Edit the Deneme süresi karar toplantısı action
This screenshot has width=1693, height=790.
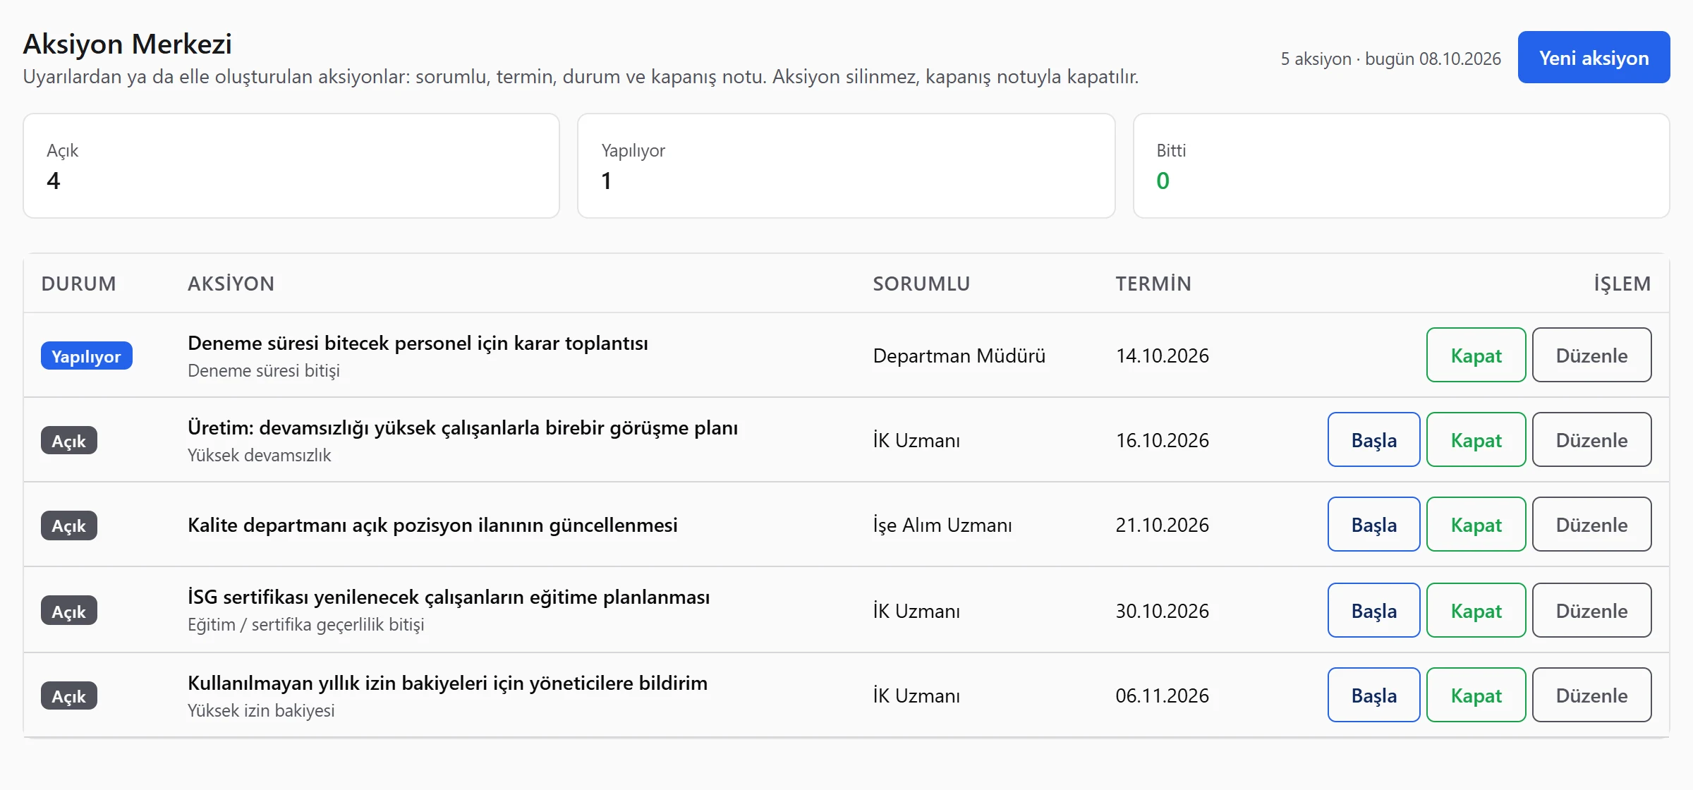click(1591, 355)
